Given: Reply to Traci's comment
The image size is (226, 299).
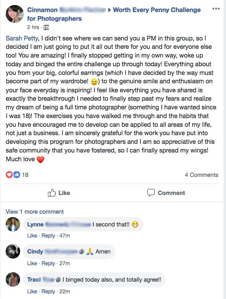Looking at the screenshot, I should (48, 291).
